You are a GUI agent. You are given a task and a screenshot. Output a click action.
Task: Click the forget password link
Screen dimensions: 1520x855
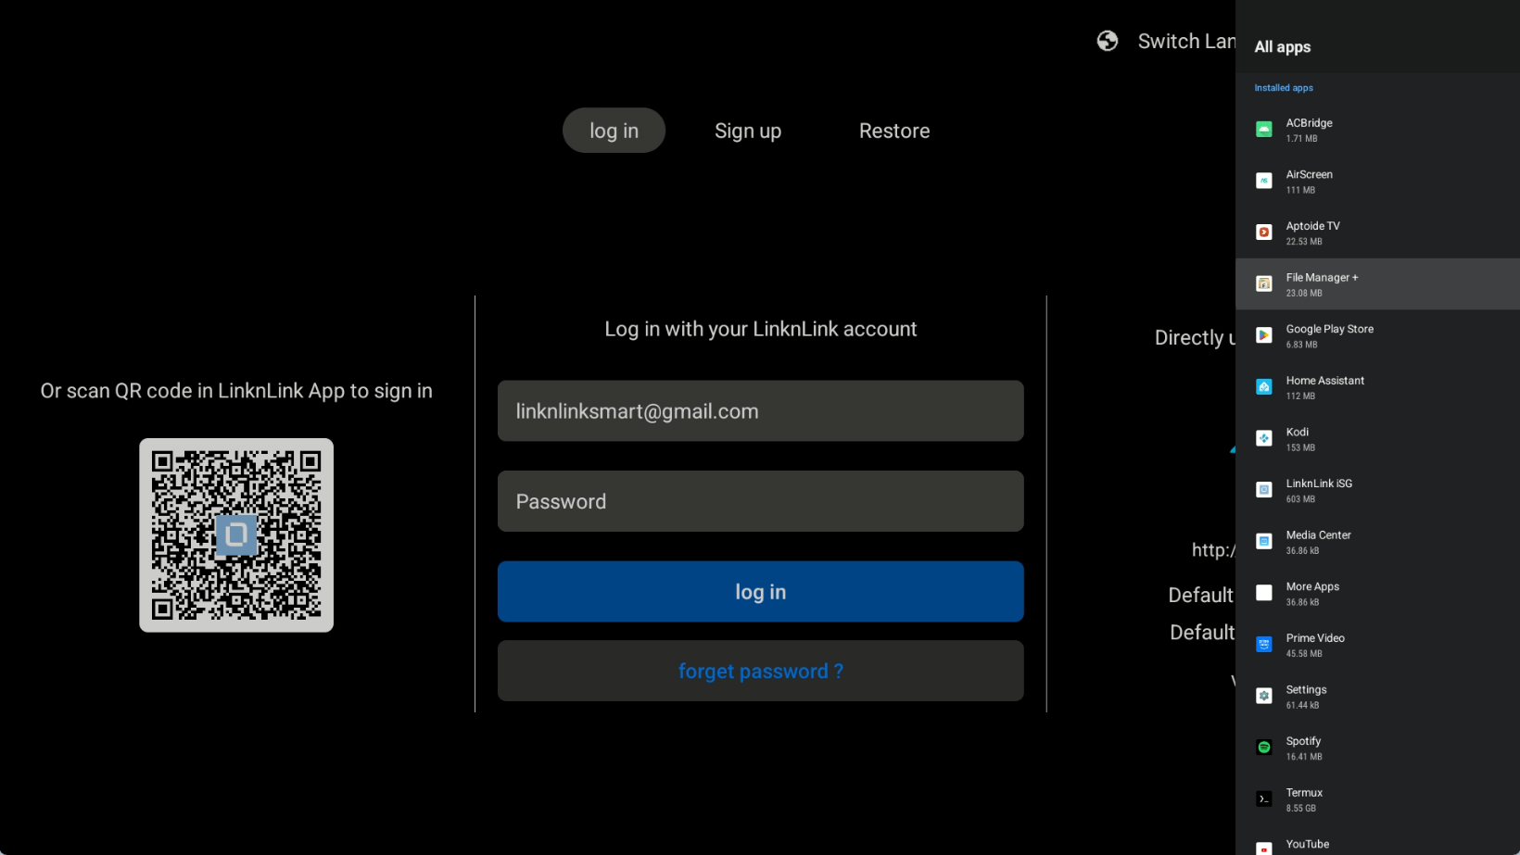click(x=760, y=671)
